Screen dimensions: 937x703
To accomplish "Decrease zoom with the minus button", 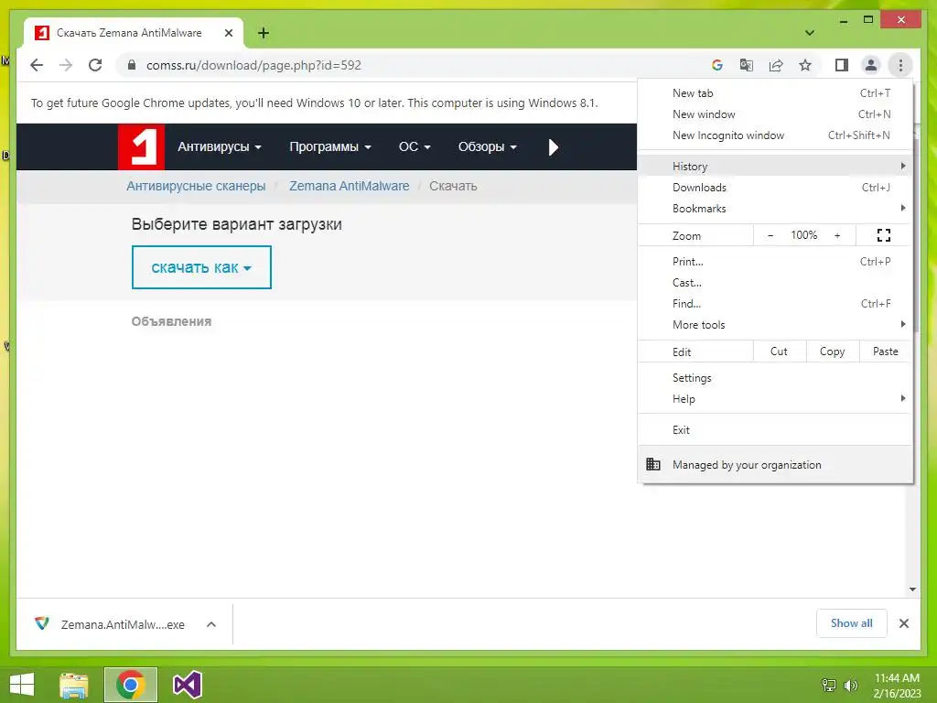I will pyautogui.click(x=770, y=235).
